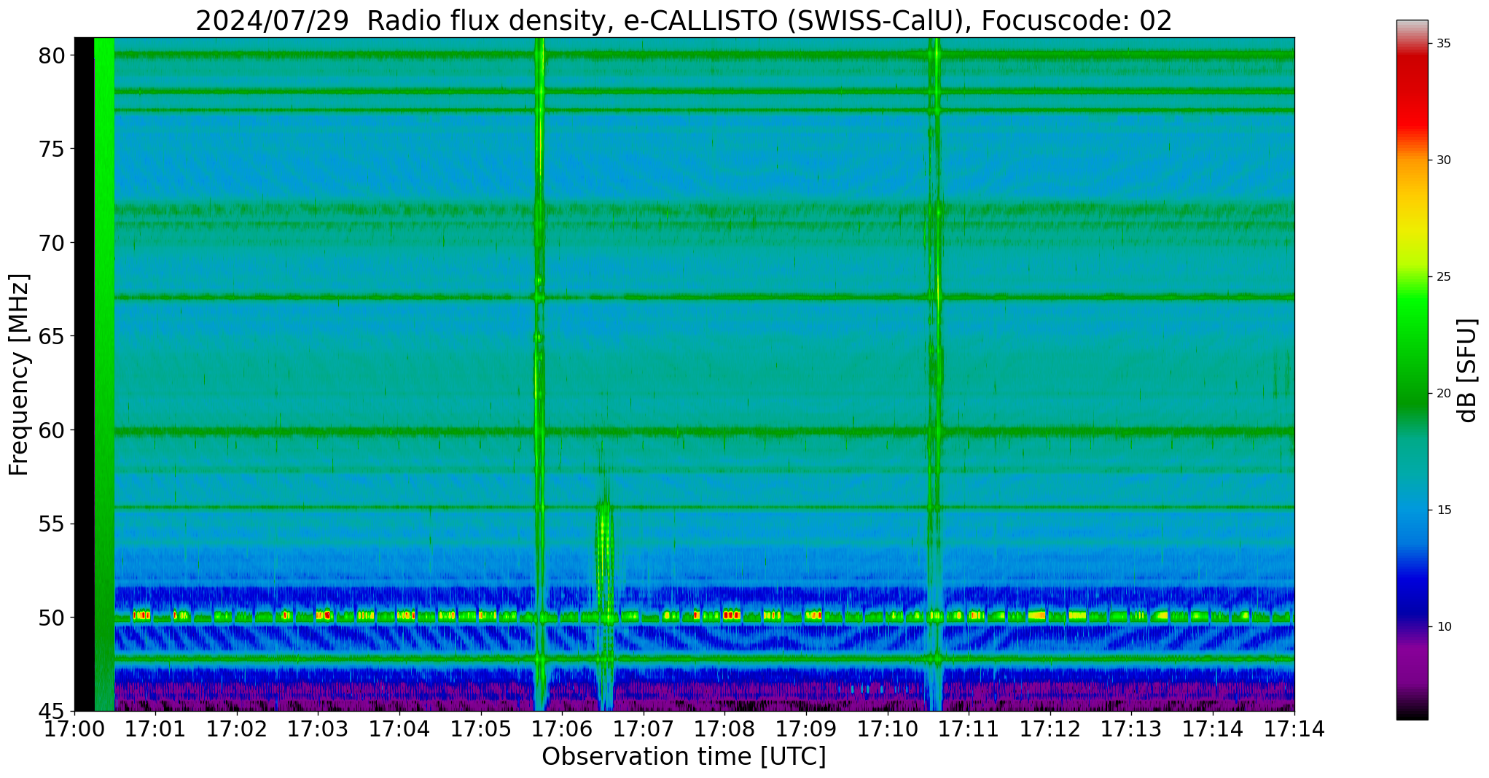Click the vertical burst at 17:10:35 near 63 MHz
Image resolution: width=1489 pixels, height=778 pixels.
pyautogui.click(x=936, y=374)
